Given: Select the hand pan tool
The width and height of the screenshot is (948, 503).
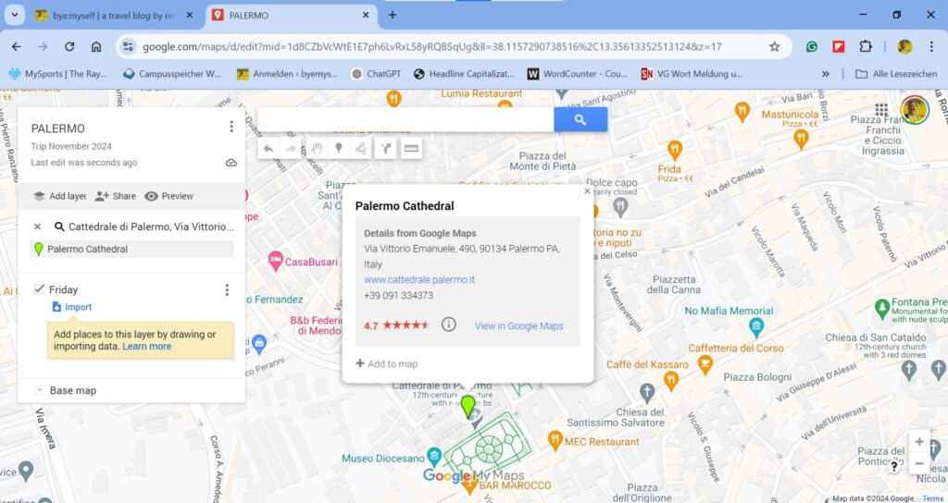Looking at the screenshot, I should tap(317, 149).
